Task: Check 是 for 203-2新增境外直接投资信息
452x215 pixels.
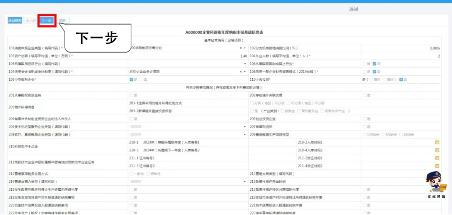Action: point(252,111)
